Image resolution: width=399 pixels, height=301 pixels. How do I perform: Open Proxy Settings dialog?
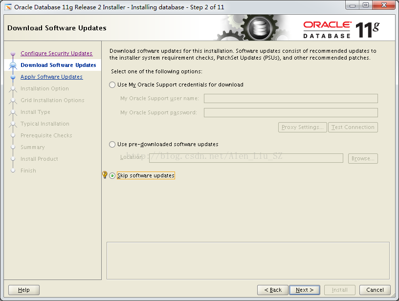(303, 128)
